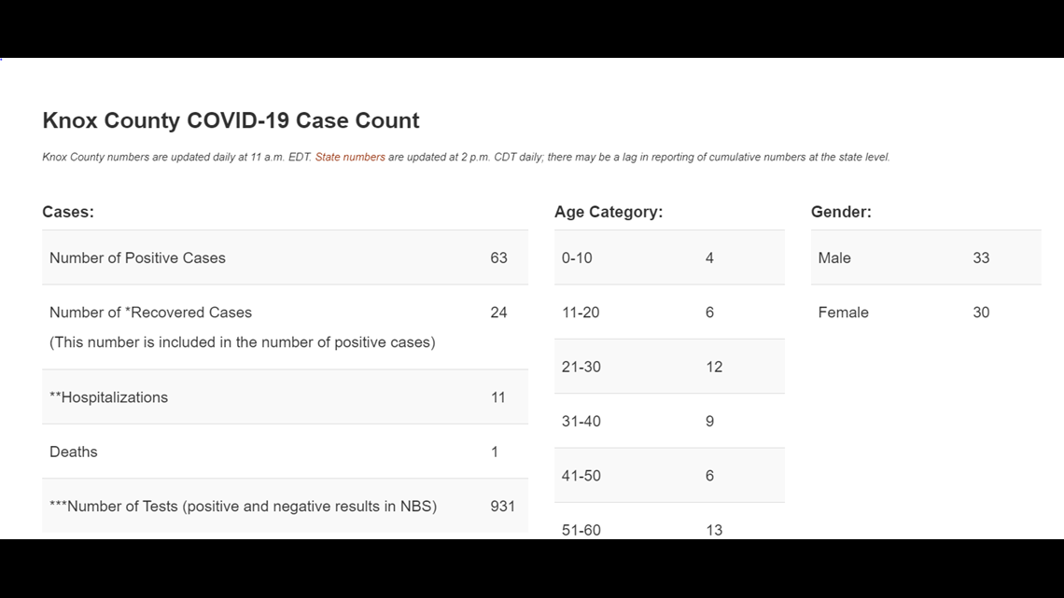Click the recovered cases value 24
The height and width of the screenshot is (598, 1064).
498,313
